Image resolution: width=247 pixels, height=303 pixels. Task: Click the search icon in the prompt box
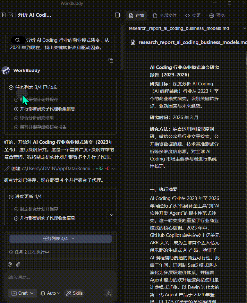click(18, 40)
